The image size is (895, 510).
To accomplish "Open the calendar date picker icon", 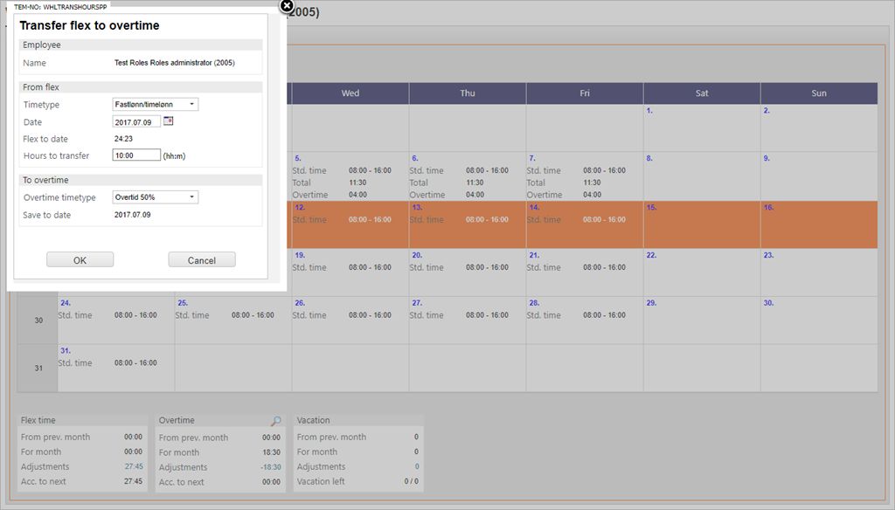I will (169, 121).
